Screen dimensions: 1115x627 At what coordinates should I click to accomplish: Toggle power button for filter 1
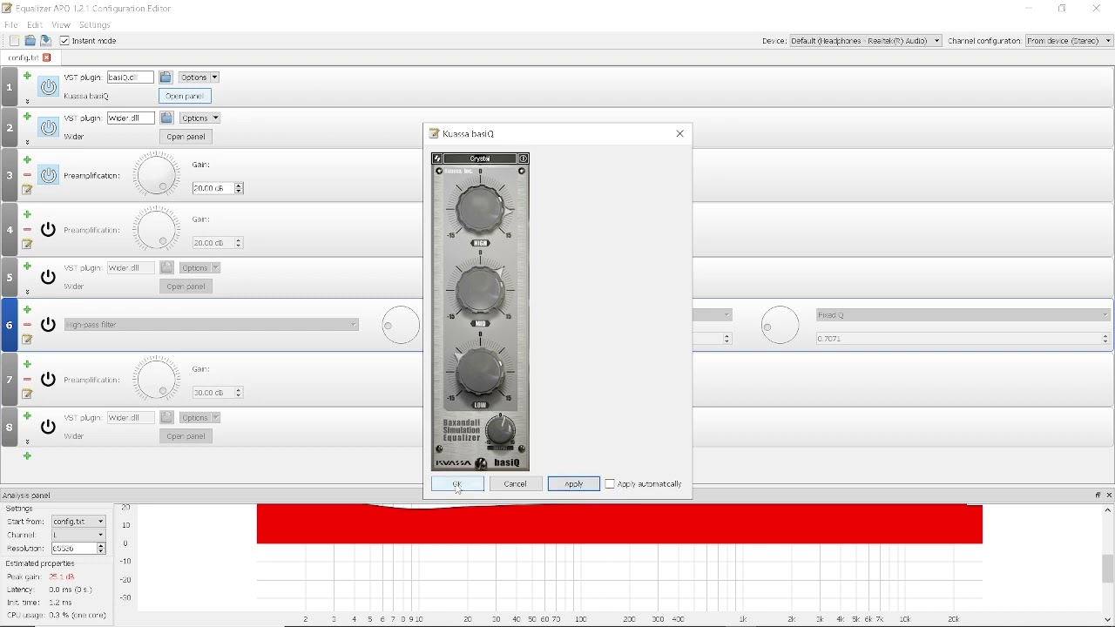tap(49, 87)
